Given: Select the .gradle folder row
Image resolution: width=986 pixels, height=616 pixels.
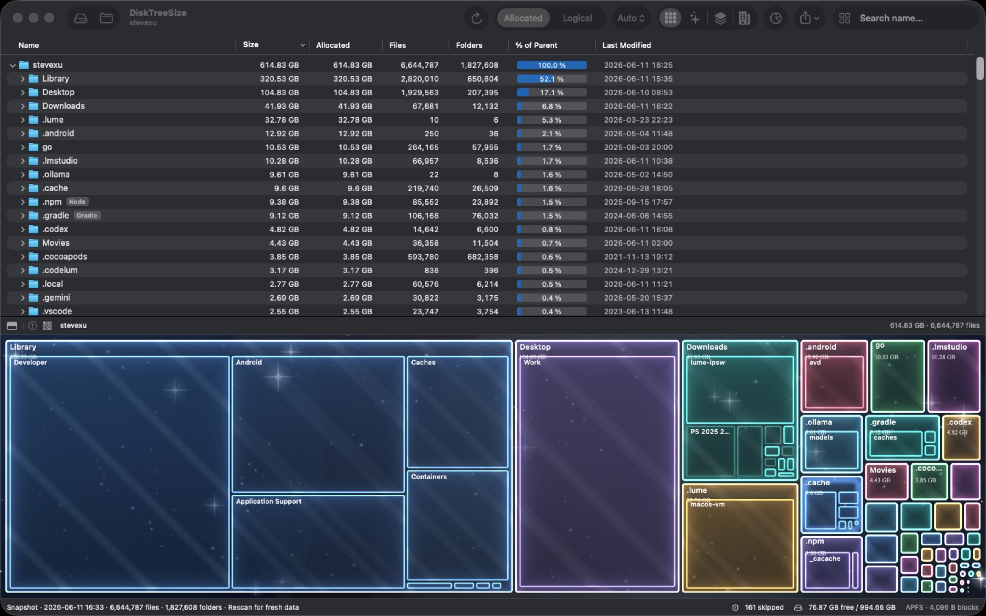Looking at the screenshot, I should (486, 216).
